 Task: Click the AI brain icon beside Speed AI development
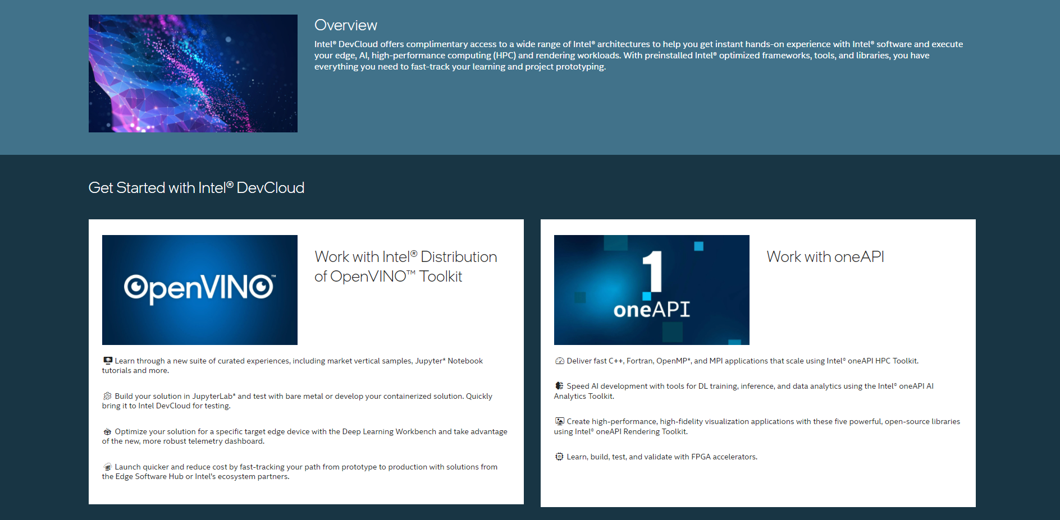pyautogui.click(x=560, y=386)
